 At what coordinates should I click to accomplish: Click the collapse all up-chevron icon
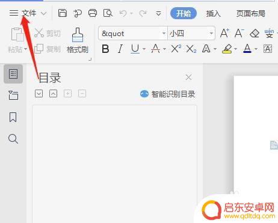pyautogui.click(x=53, y=94)
